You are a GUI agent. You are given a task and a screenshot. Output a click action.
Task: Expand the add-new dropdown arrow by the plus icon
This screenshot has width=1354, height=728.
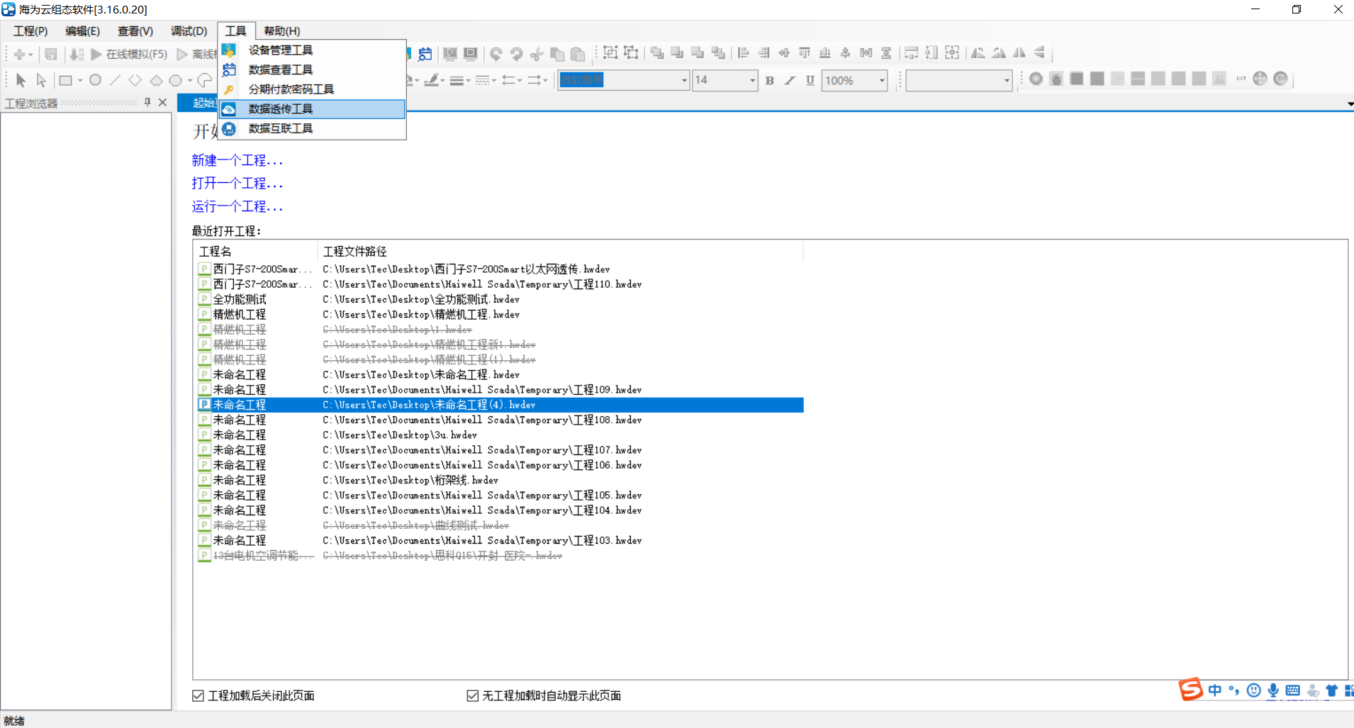coord(30,55)
